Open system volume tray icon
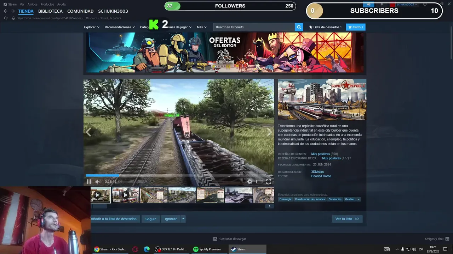 (414, 249)
